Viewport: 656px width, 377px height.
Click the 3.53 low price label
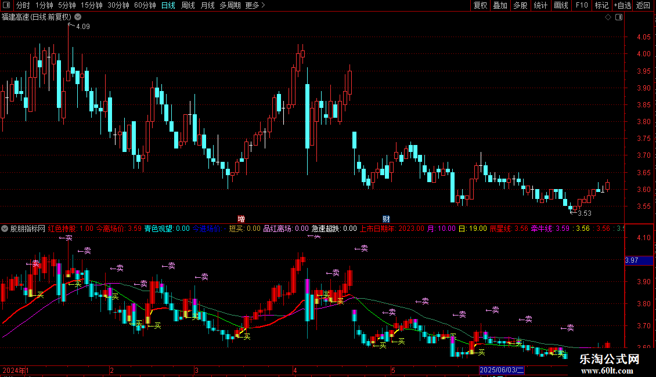click(585, 213)
